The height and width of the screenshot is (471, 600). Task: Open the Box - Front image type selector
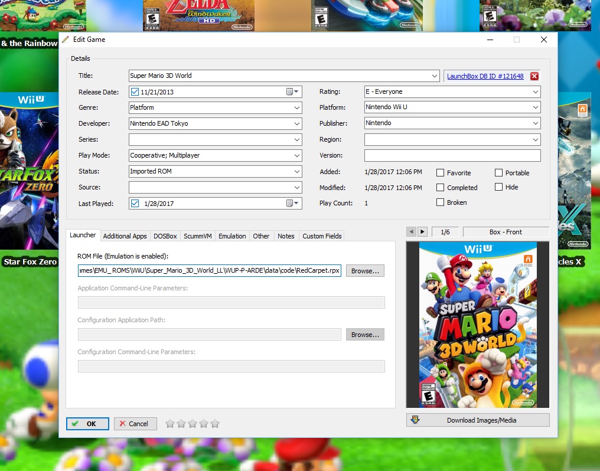click(506, 232)
